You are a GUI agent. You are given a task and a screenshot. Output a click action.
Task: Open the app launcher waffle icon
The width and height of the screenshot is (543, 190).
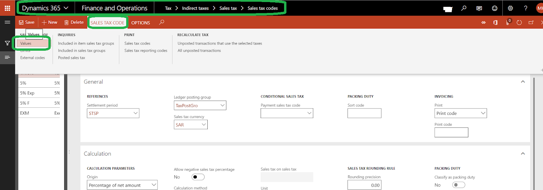(x=7, y=8)
